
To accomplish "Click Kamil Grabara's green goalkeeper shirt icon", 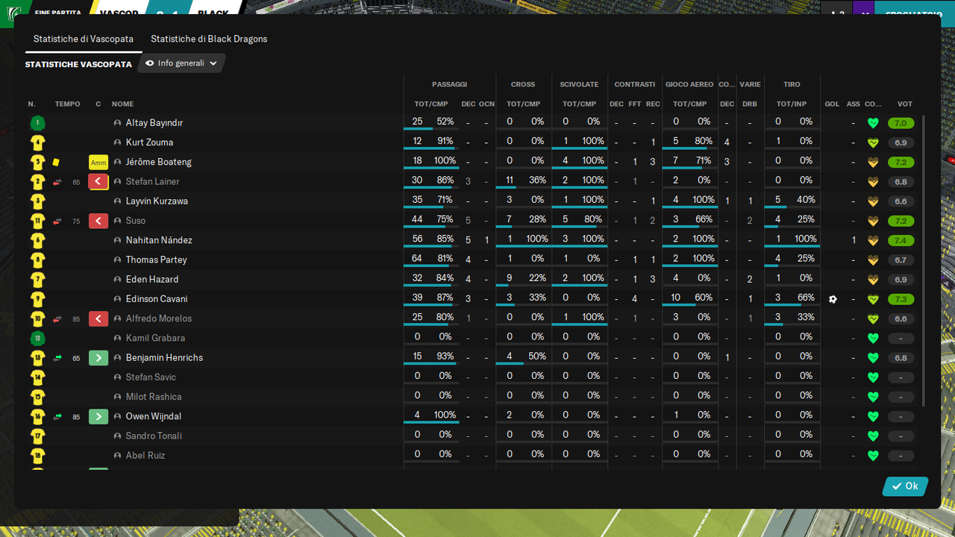I will (37, 338).
